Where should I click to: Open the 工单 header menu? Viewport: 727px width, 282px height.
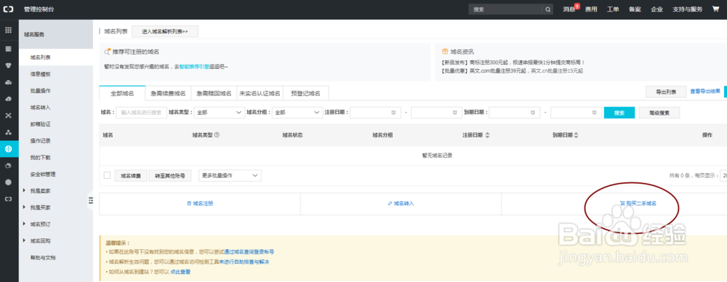[x=613, y=9]
